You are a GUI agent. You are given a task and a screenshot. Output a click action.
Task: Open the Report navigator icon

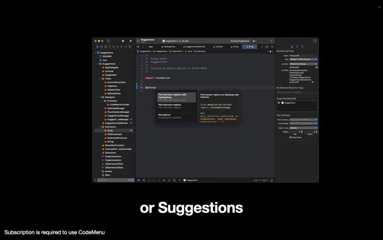(130, 46)
